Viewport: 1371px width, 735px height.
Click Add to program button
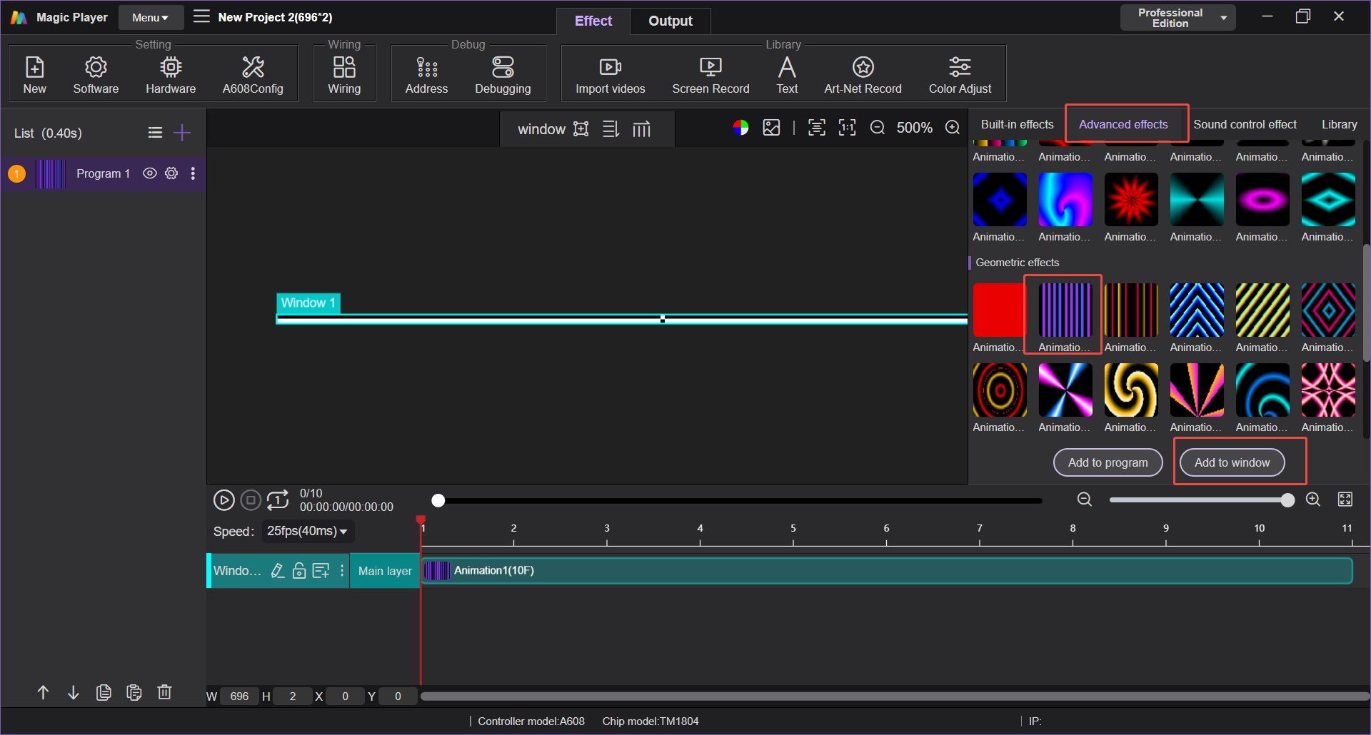tap(1108, 462)
